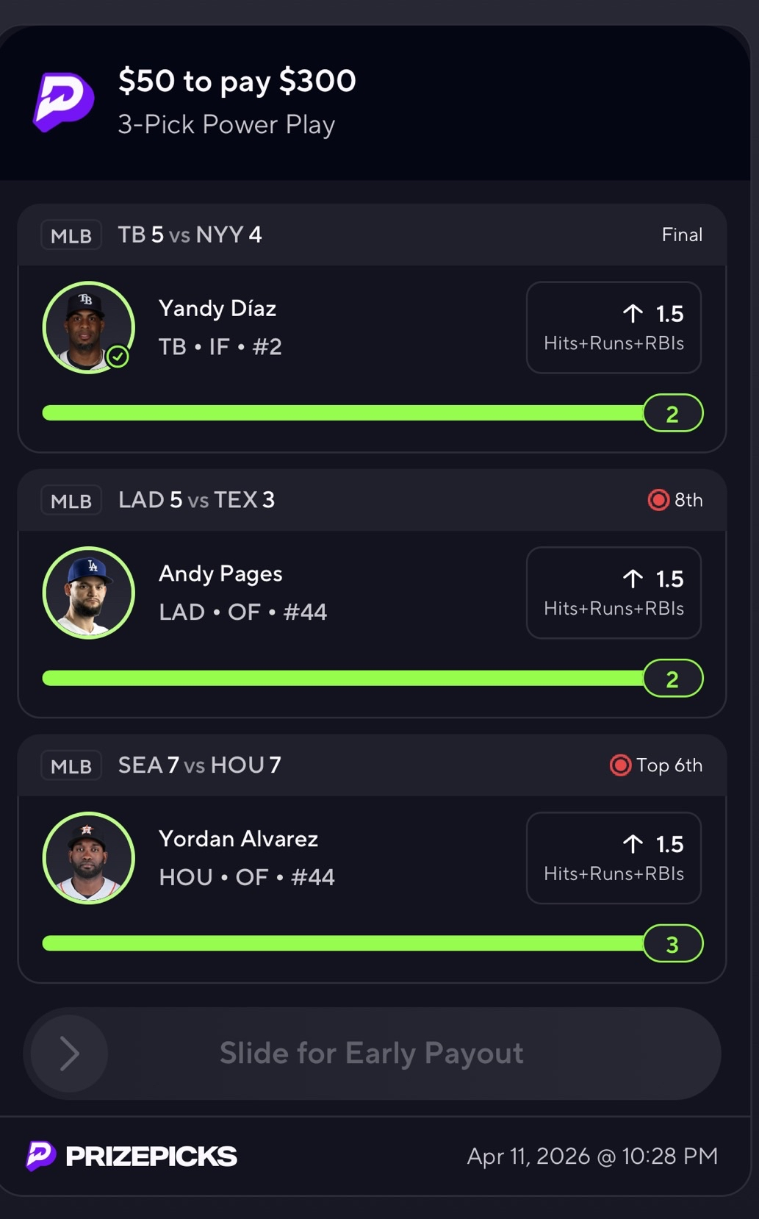Click red live indicator beside Top 6th

(x=620, y=765)
